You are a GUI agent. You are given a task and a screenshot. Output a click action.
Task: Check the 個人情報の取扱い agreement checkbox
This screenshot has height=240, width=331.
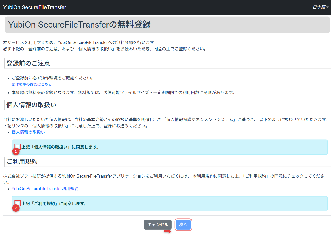18,147
